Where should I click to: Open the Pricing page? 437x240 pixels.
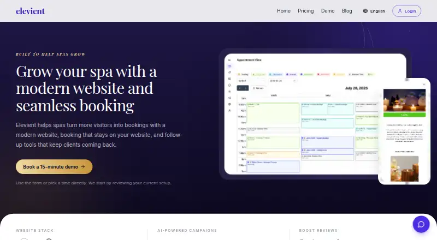pyautogui.click(x=305, y=11)
